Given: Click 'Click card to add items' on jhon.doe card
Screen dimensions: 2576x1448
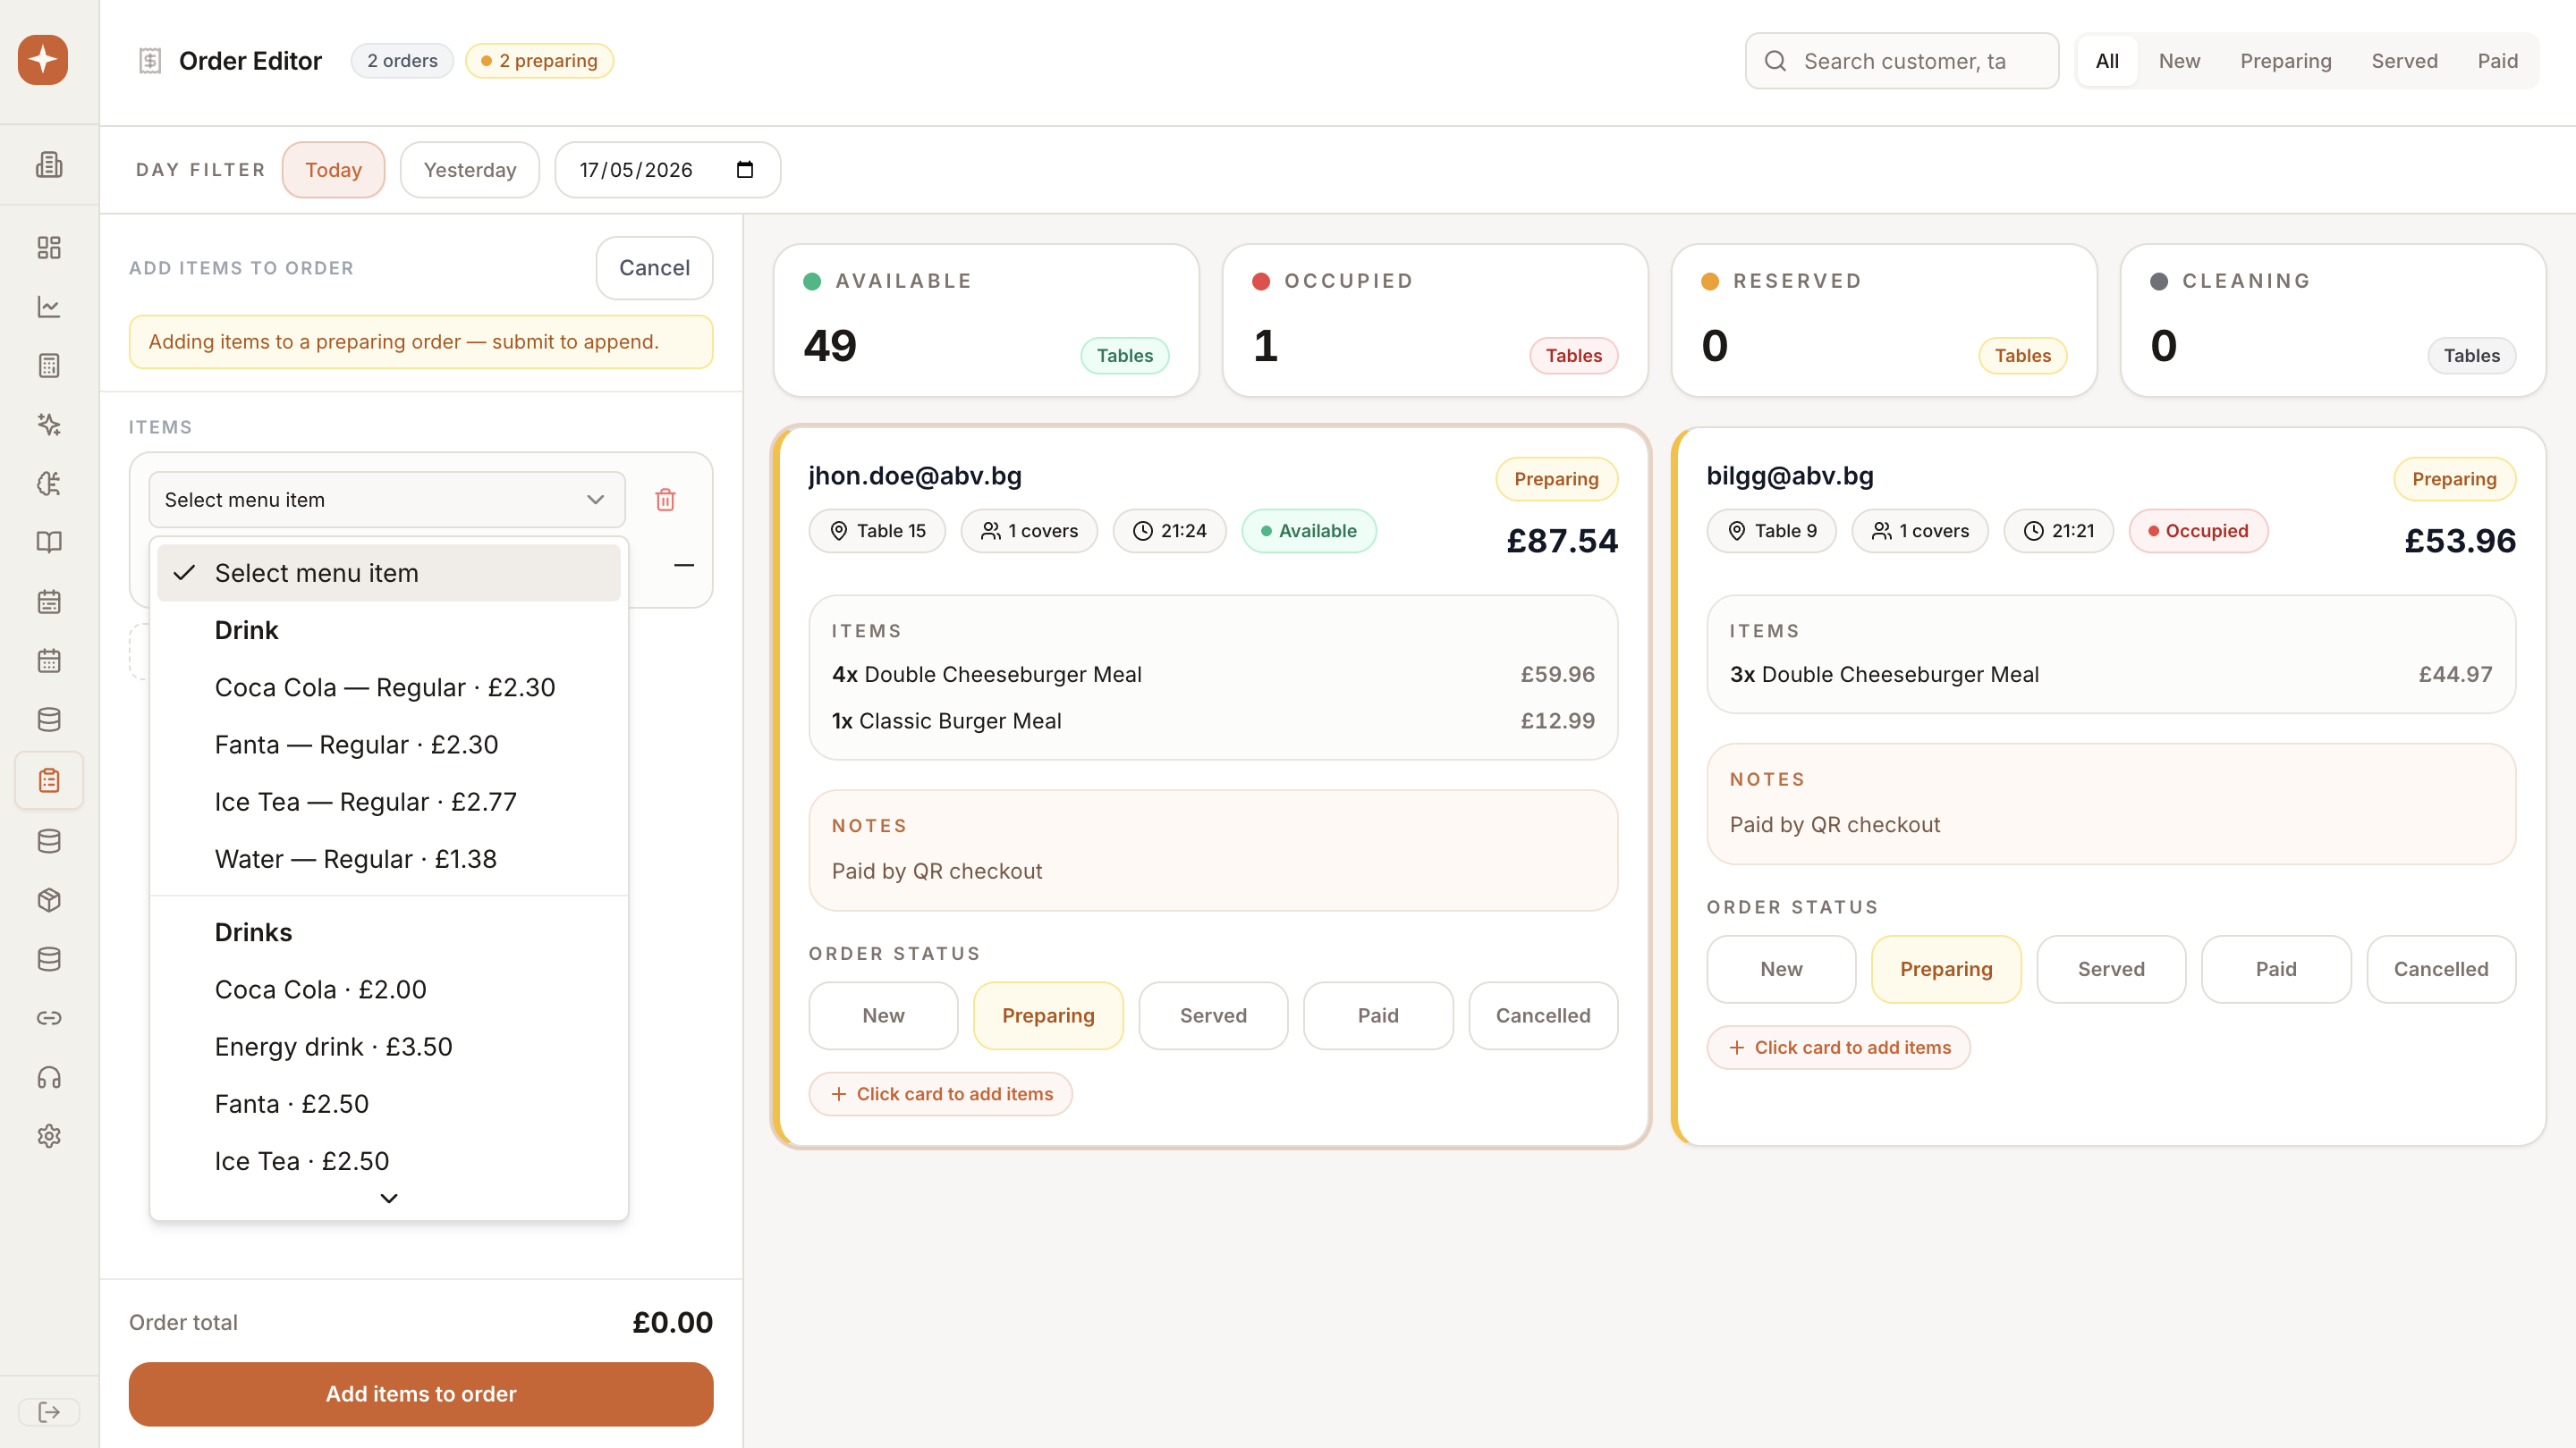Looking at the screenshot, I should click(x=941, y=1094).
